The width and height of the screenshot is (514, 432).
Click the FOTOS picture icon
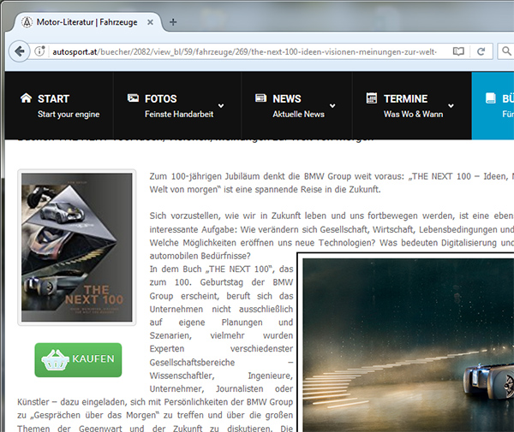(x=133, y=98)
